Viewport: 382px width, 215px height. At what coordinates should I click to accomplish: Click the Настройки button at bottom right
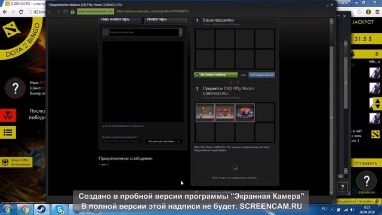pos(369,201)
